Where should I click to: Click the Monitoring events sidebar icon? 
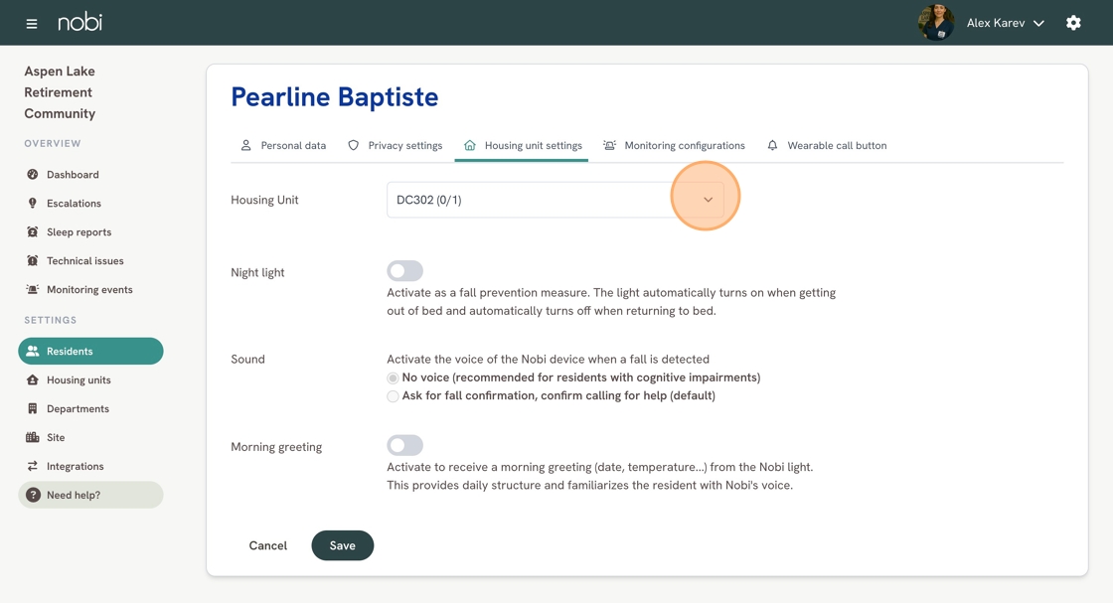[33, 289]
